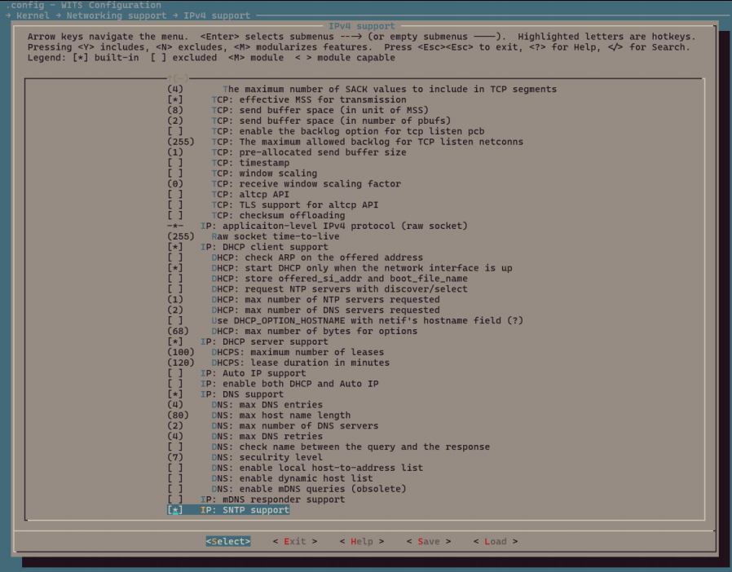Go to Kernel in breadcrumb path
The height and width of the screenshot is (572, 732).
[33, 15]
